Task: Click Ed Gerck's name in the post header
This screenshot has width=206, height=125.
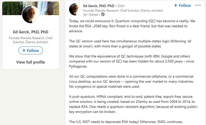Action: 99,6
